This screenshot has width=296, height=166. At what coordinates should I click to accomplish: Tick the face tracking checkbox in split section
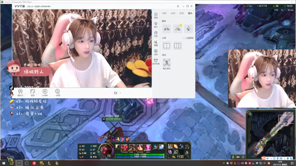[x=184, y=38]
